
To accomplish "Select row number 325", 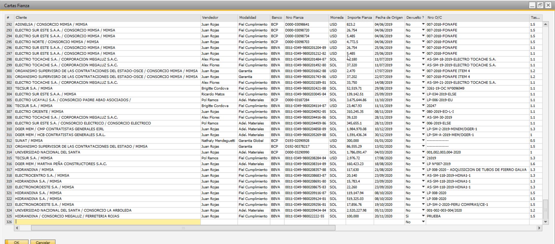I will click(9, 216).
